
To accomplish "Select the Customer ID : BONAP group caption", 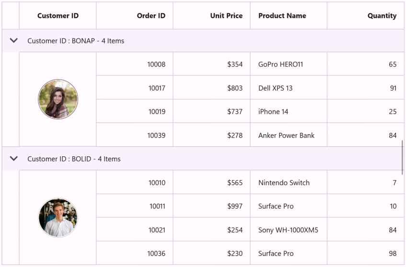I will (x=76, y=41).
